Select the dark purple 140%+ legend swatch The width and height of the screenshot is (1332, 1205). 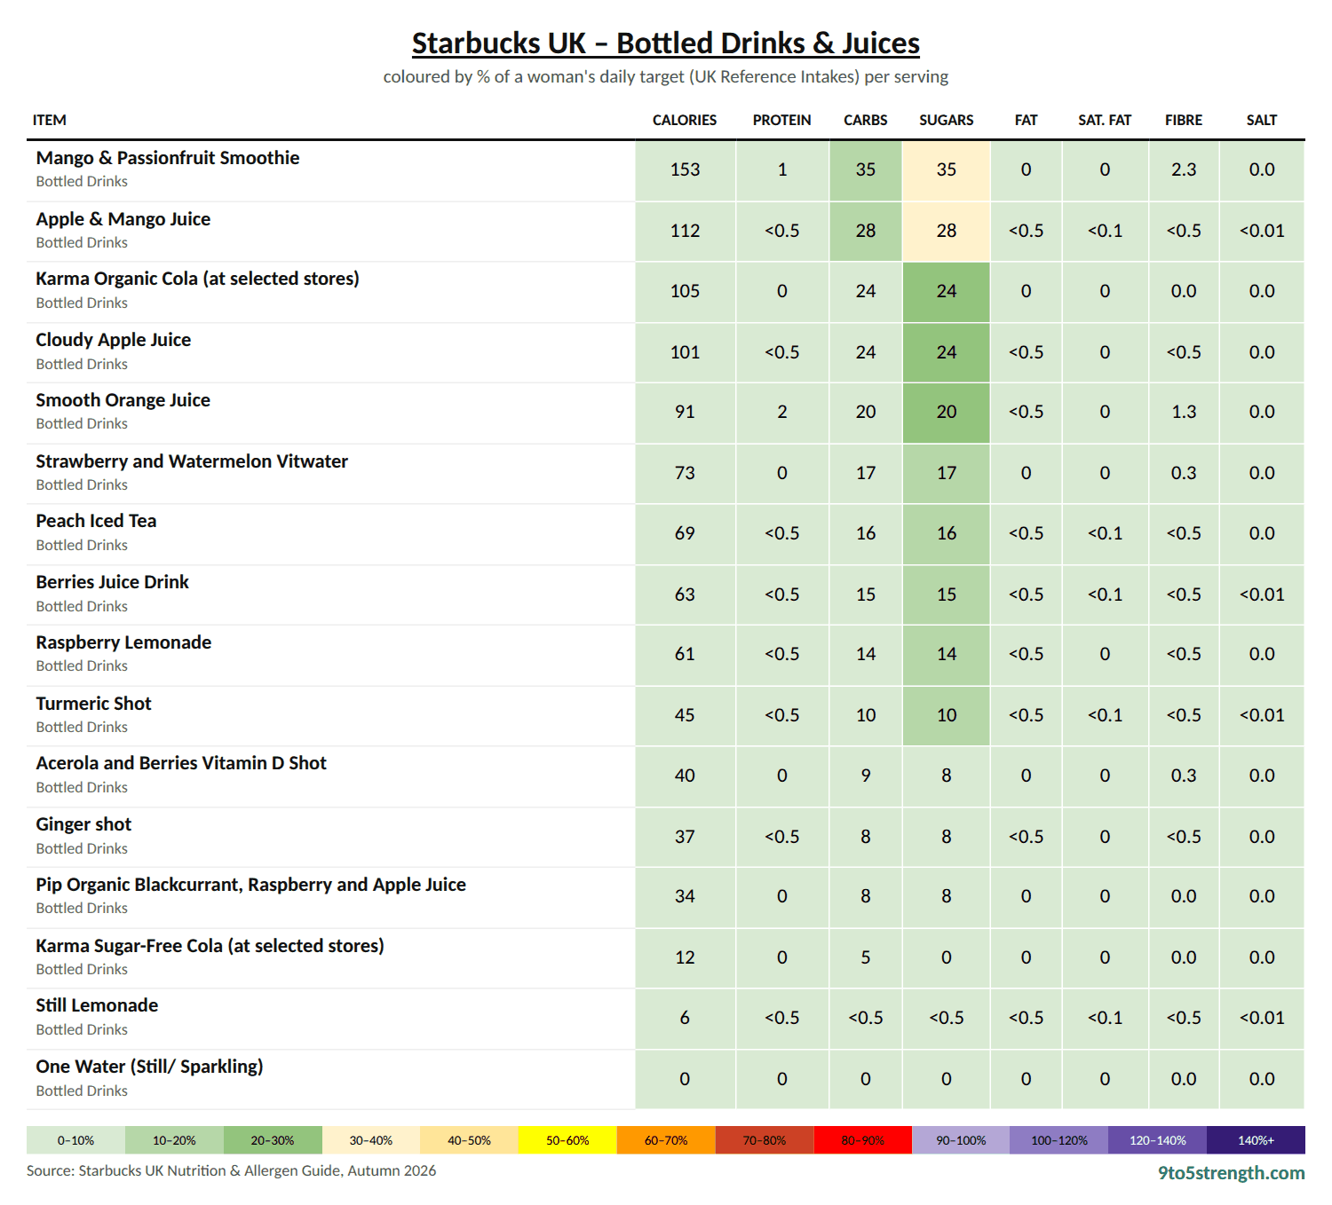click(1257, 1140)
